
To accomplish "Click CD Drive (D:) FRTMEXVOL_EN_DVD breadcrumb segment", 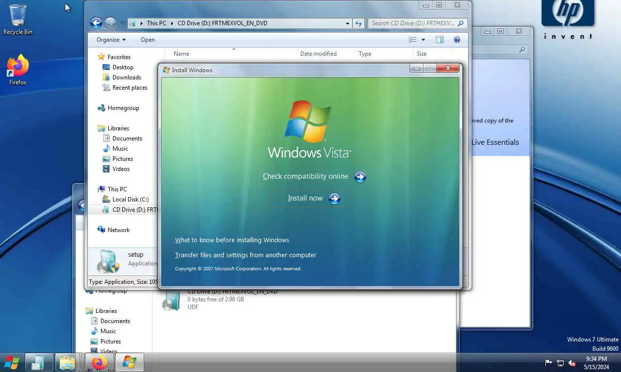I will [222, 23].
